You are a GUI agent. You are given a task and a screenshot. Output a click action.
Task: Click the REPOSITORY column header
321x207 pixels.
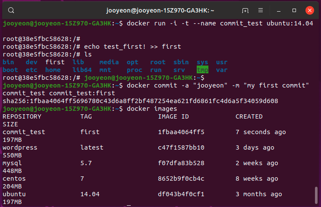tap(22, 116)
